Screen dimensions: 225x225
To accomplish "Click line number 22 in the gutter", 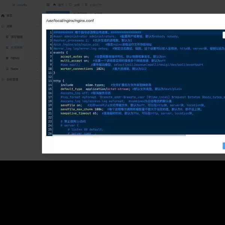I will tap(50, 117).
